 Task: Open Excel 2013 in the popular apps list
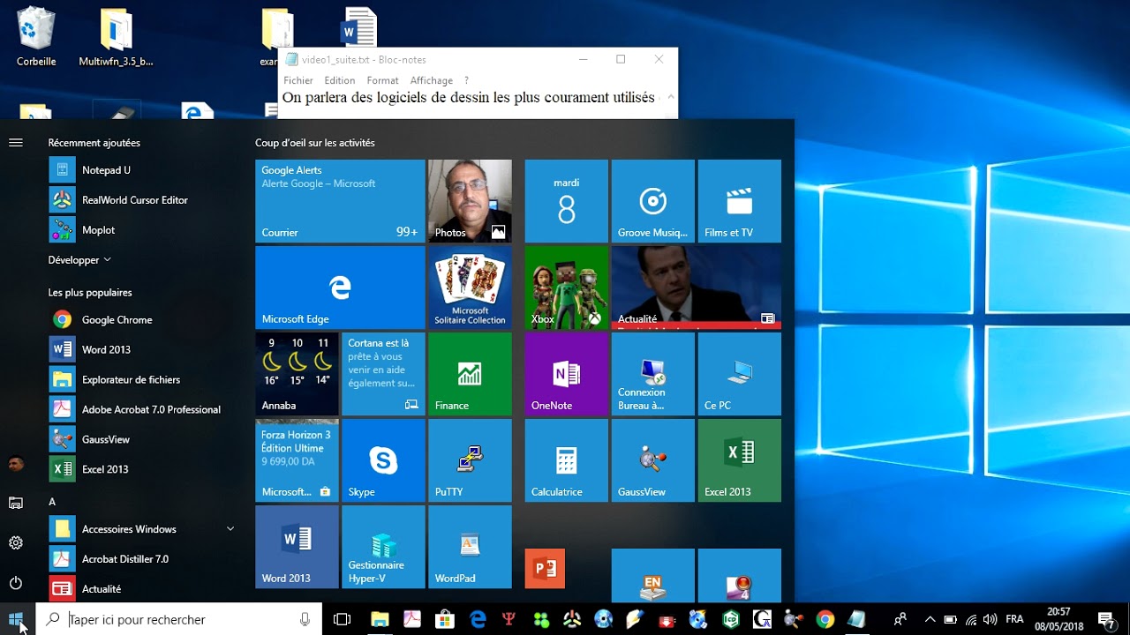pyautogui.click(x=141, y=470)
